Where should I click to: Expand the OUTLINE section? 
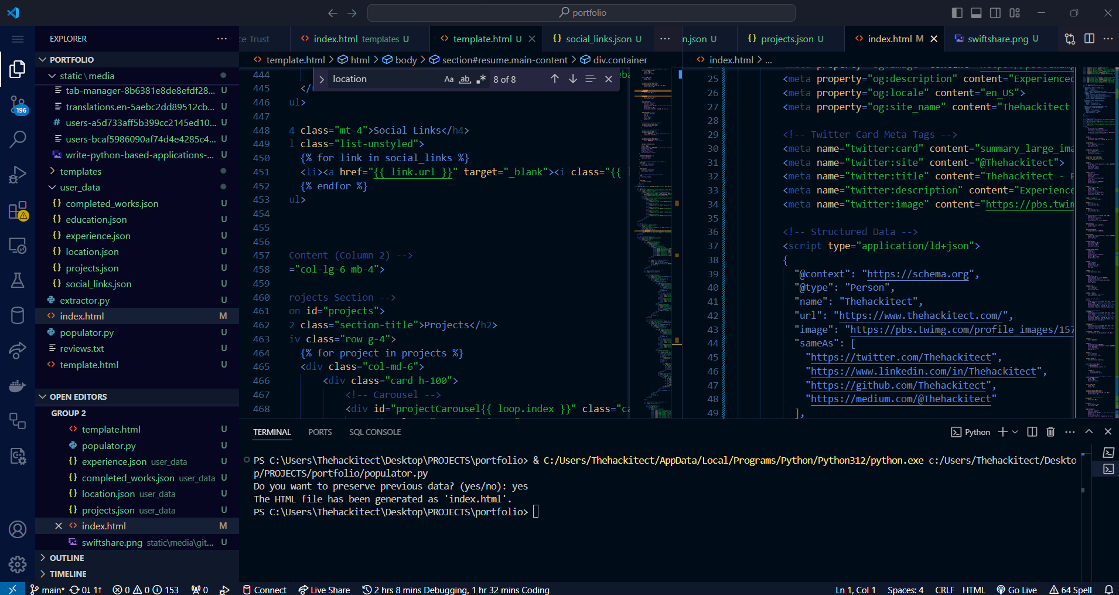pos(138,558)
